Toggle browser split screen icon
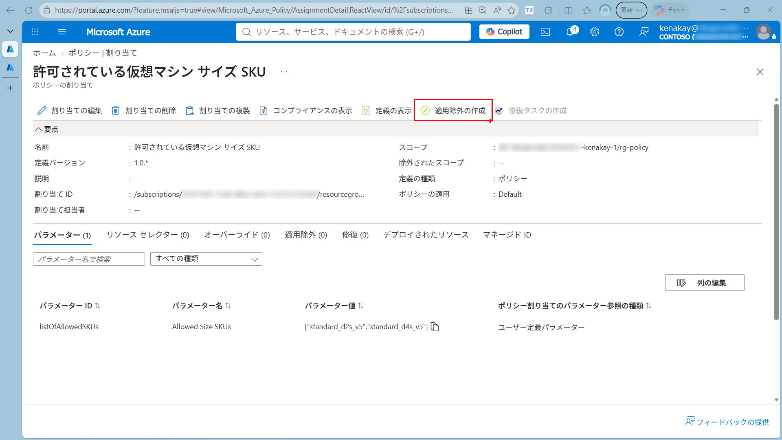This screenshot has height=440, width=782. 569,10
